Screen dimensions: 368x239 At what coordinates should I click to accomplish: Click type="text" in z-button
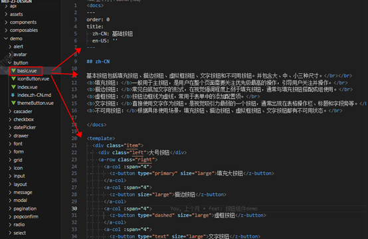click(153, 236)
